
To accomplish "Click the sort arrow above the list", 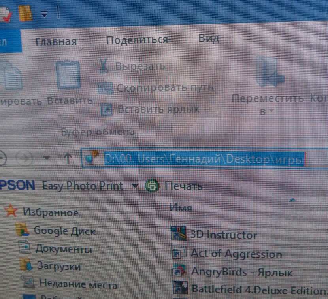I will (x=292, y=200).
